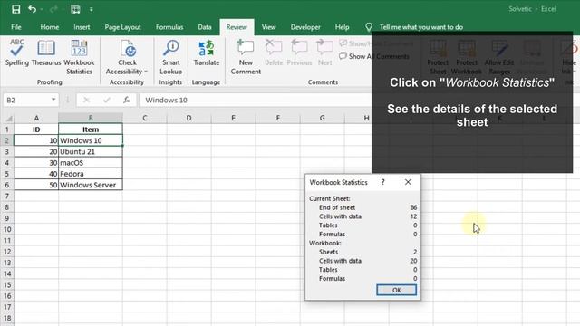This screenshot has width=580, height=326.
Task: Click the Help question mark in dialog
Action: pos(382,182)
